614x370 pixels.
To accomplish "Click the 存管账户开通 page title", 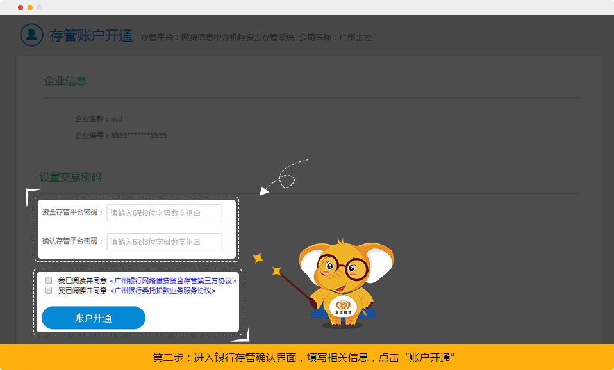I will click(x=91, y=36).
